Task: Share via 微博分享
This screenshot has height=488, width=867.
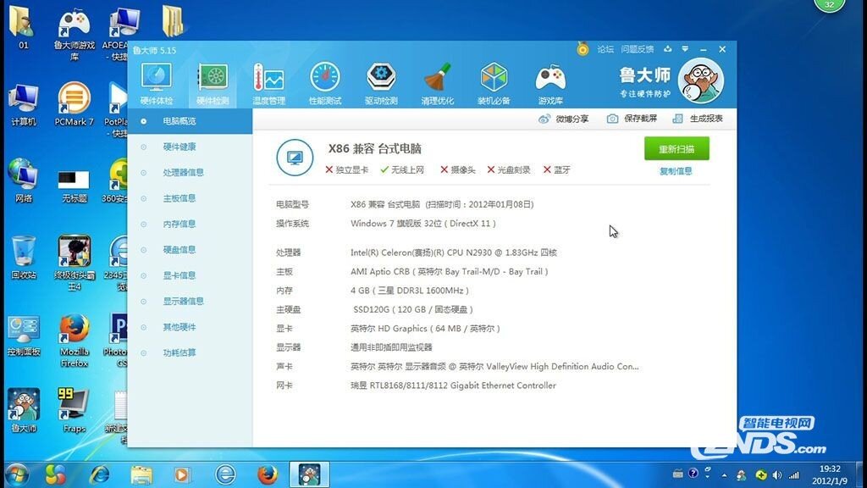Action: (563, 119)
